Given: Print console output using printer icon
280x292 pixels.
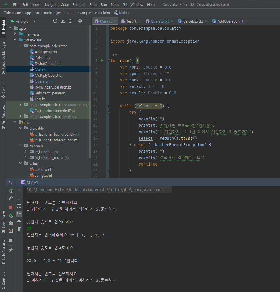Looking at the screenshot, I should [x=19, y=221].
